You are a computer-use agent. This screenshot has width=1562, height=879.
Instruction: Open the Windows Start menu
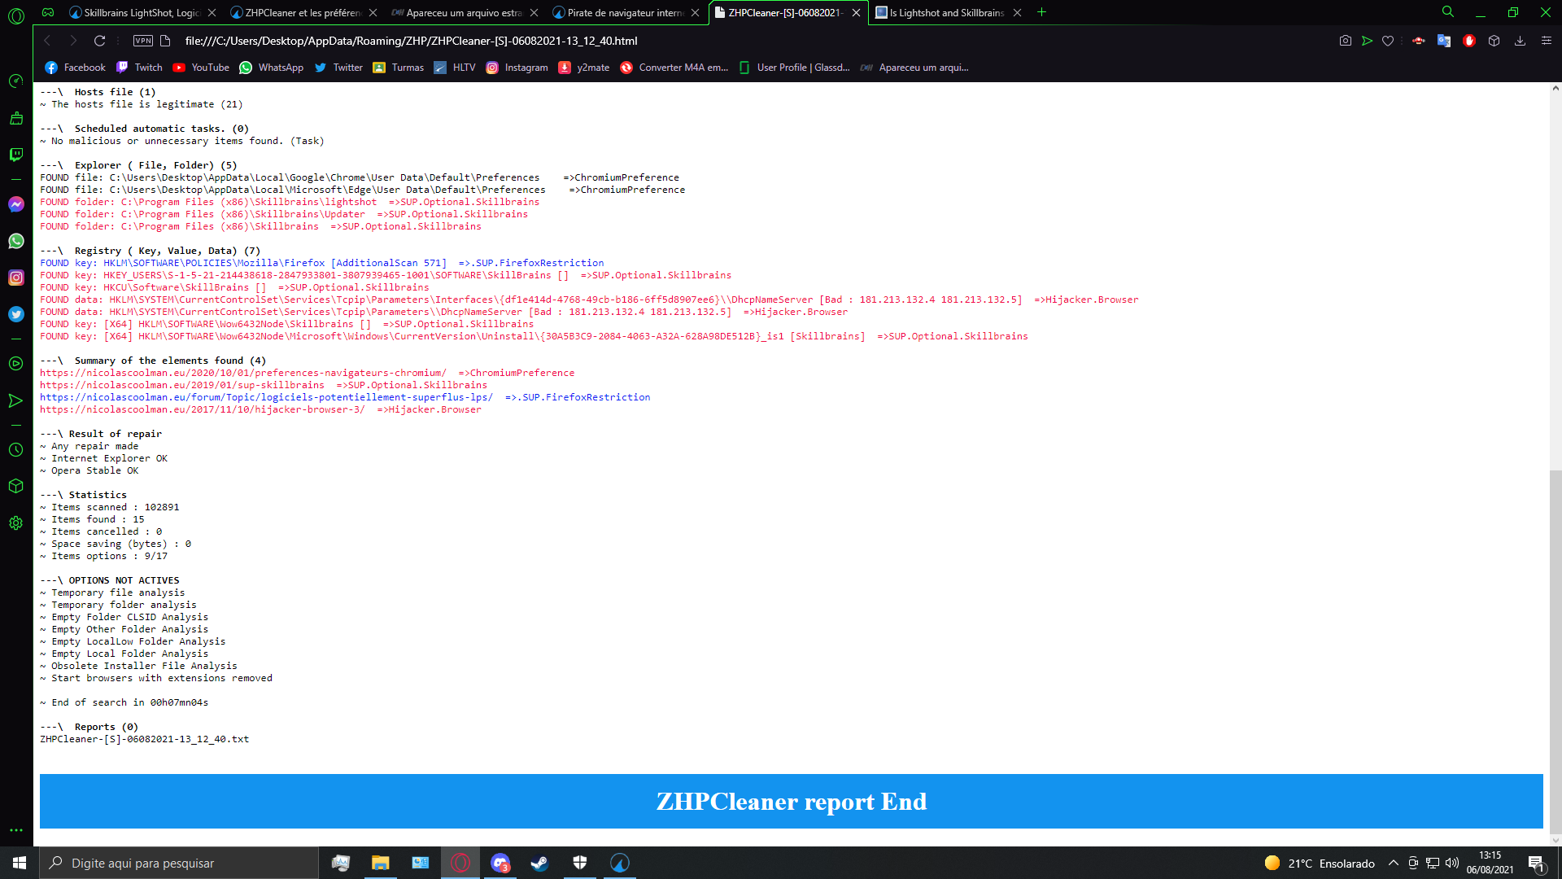20,863
